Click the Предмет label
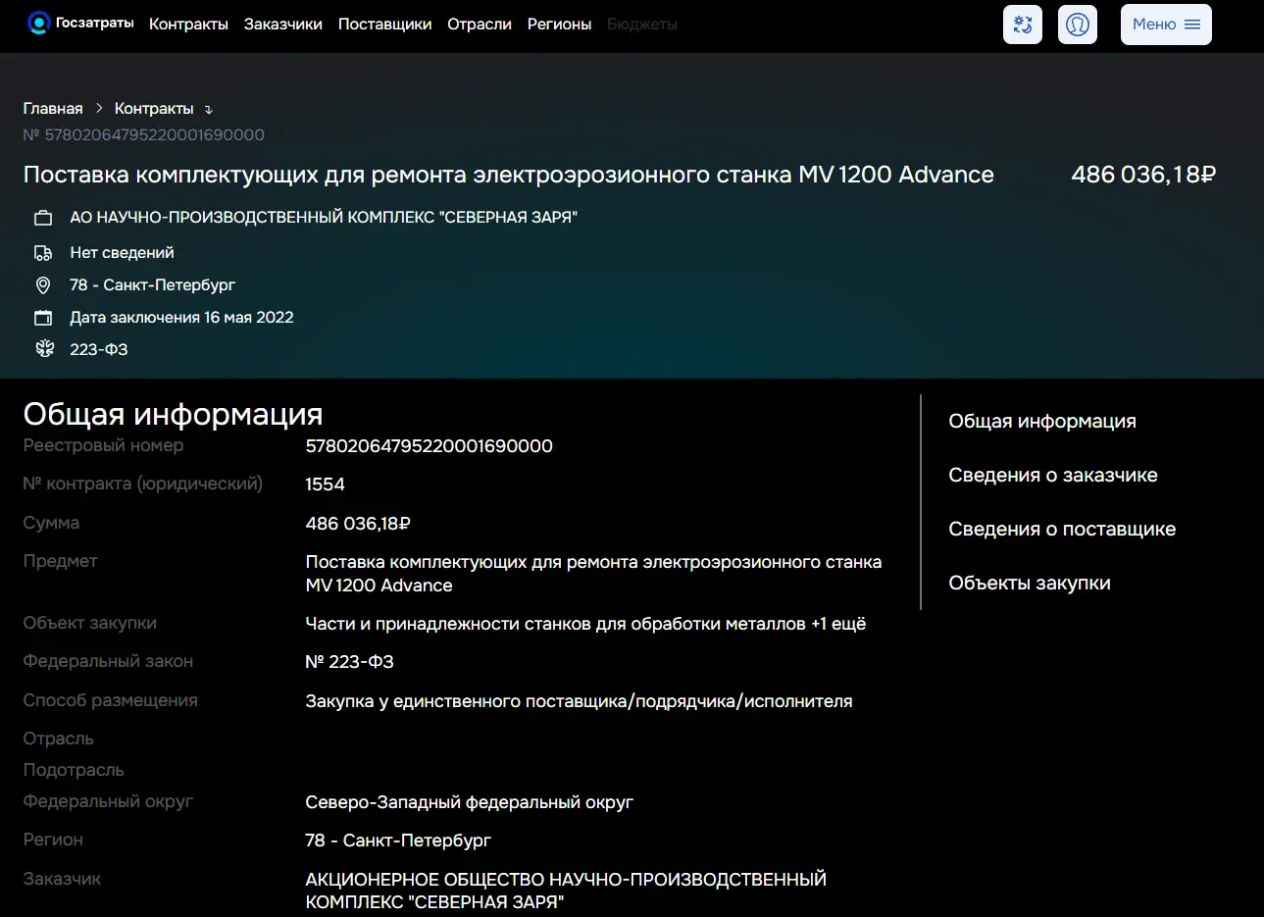The width and height of the screenshot is (1264, 917). (60, 561)
